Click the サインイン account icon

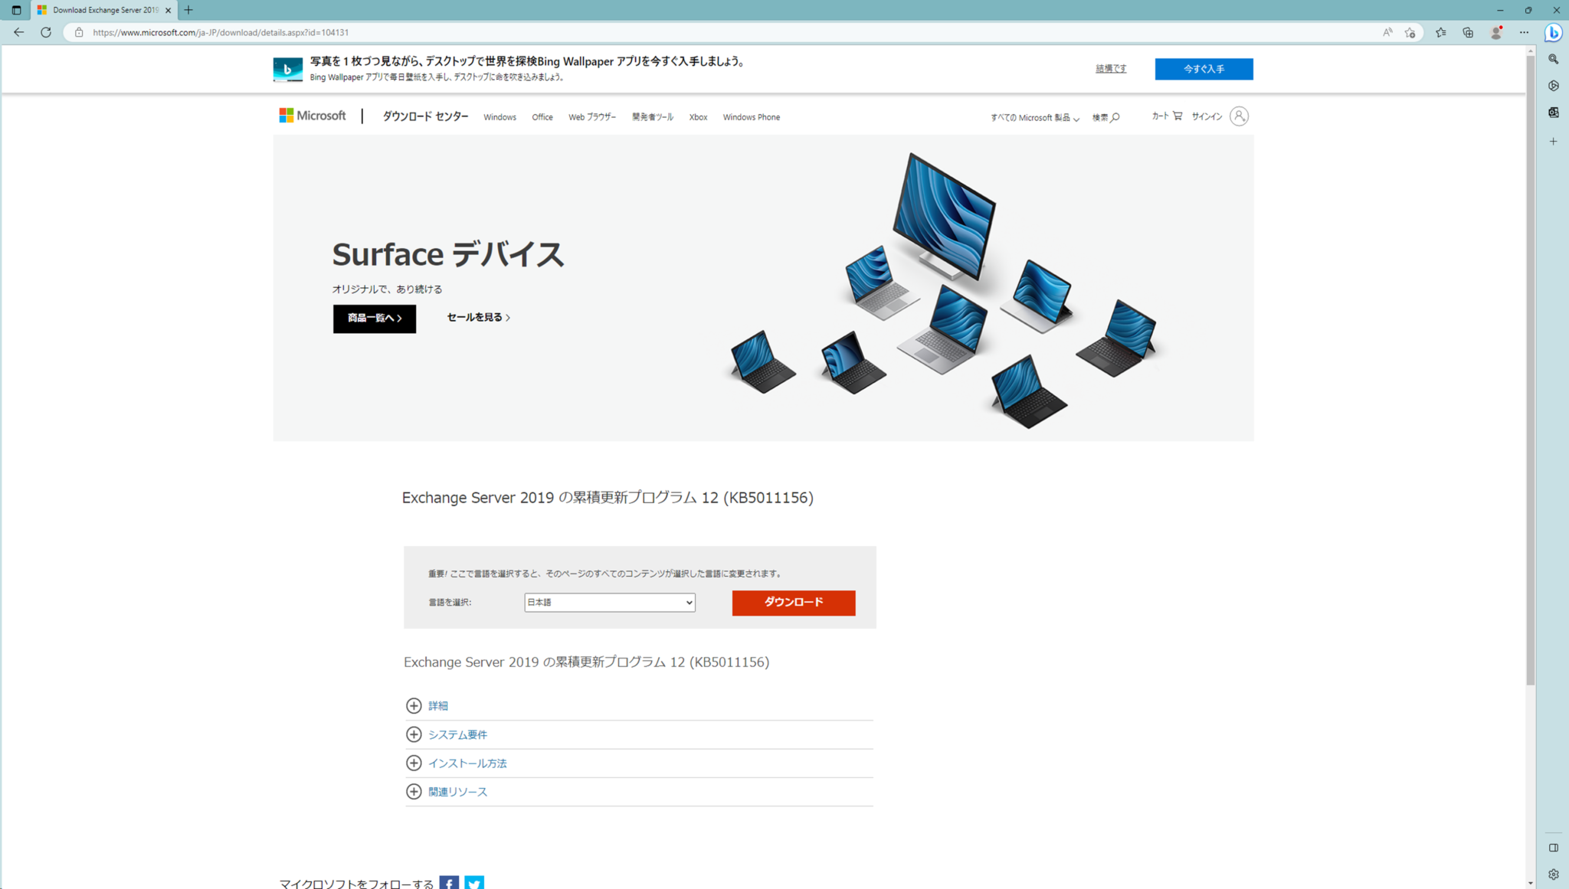click(1239, 116)
